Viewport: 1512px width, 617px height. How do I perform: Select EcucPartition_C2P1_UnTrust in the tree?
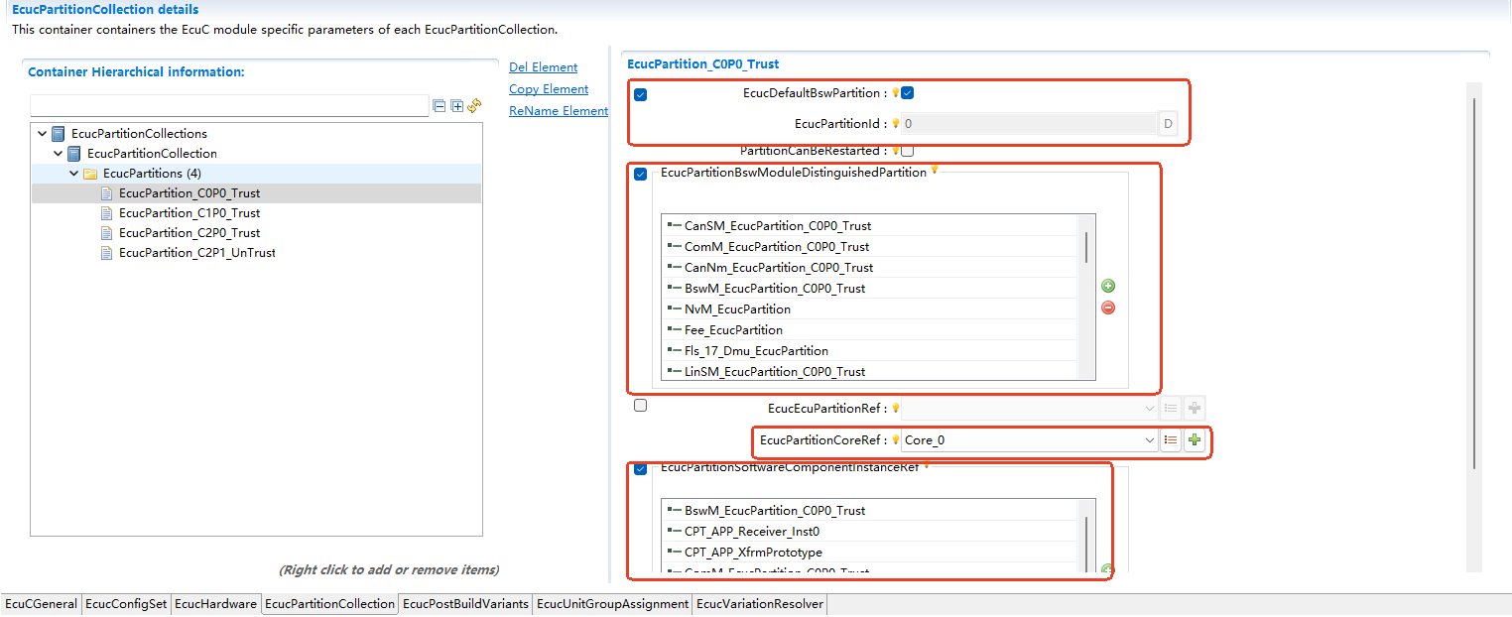[196, 253]
